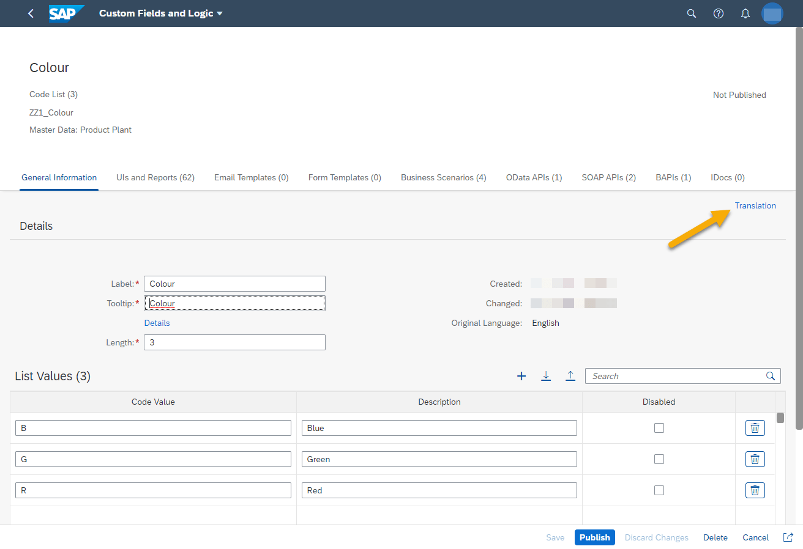Click the Label input field
This screenshot has height=549, width=803.
(234, 284)
